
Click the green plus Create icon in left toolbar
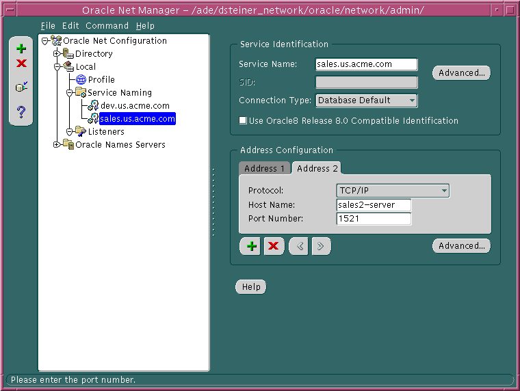[x=21, y=49]
